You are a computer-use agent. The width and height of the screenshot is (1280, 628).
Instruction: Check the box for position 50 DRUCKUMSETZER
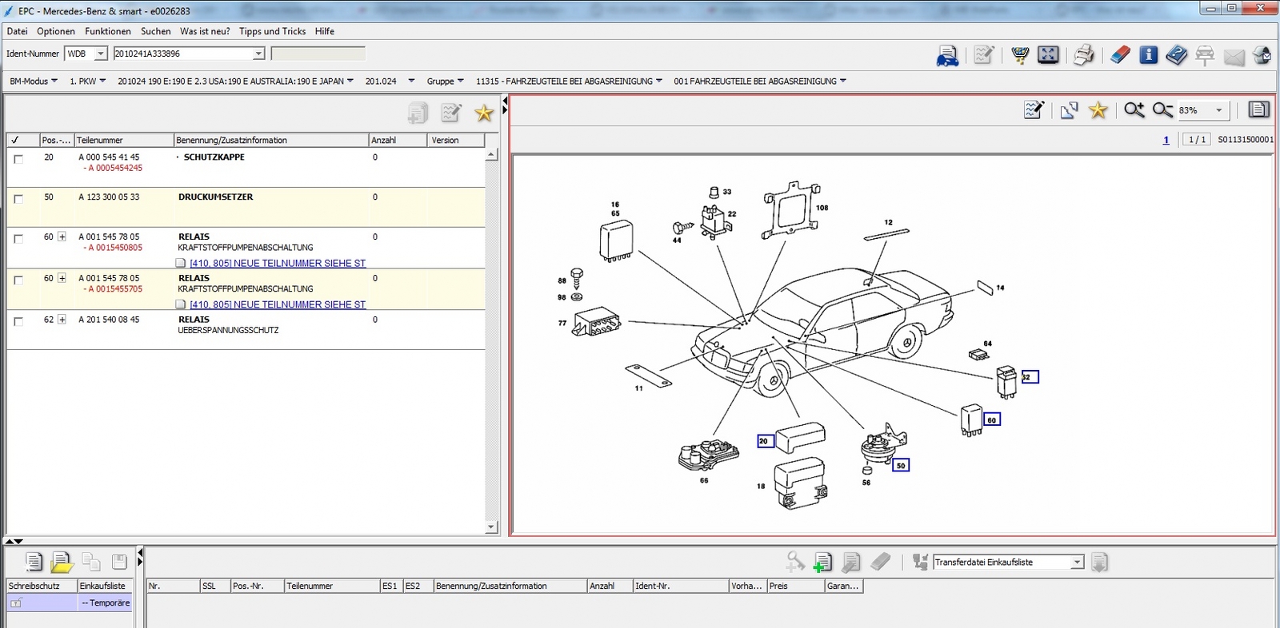[x=18, y=199]
